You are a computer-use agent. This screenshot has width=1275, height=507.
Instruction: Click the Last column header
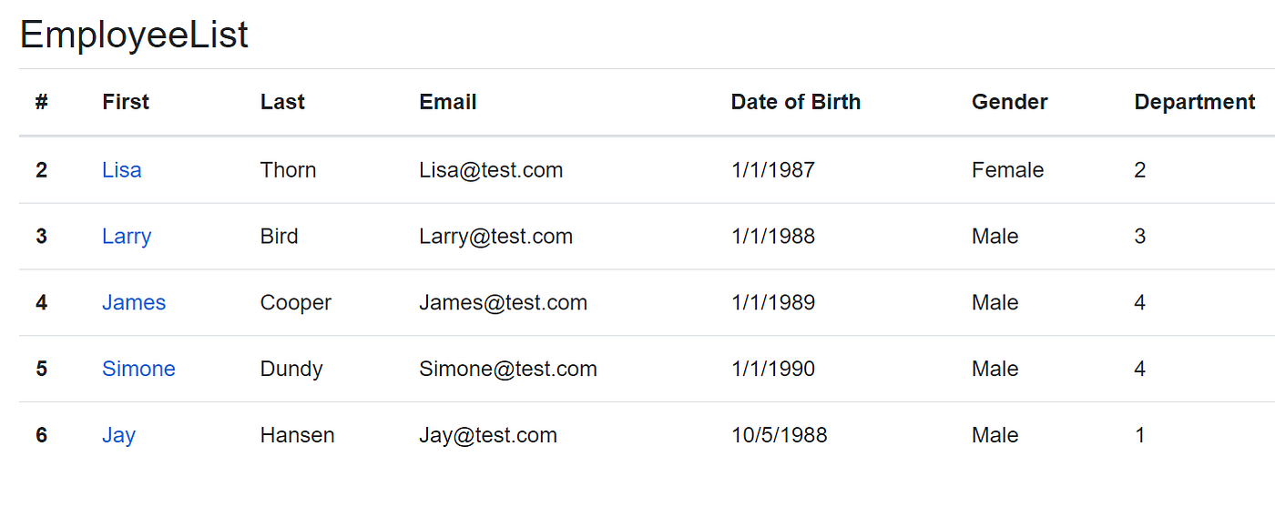[282, 102]
